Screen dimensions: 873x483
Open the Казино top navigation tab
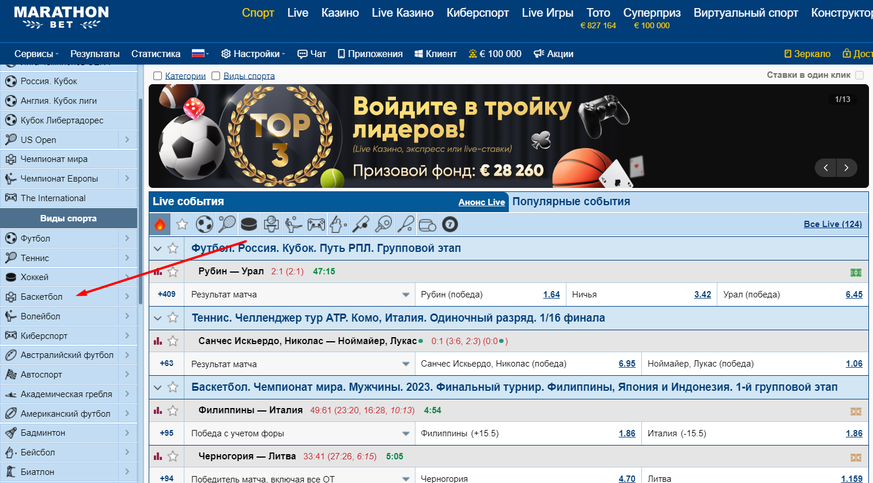click(340, 13)
